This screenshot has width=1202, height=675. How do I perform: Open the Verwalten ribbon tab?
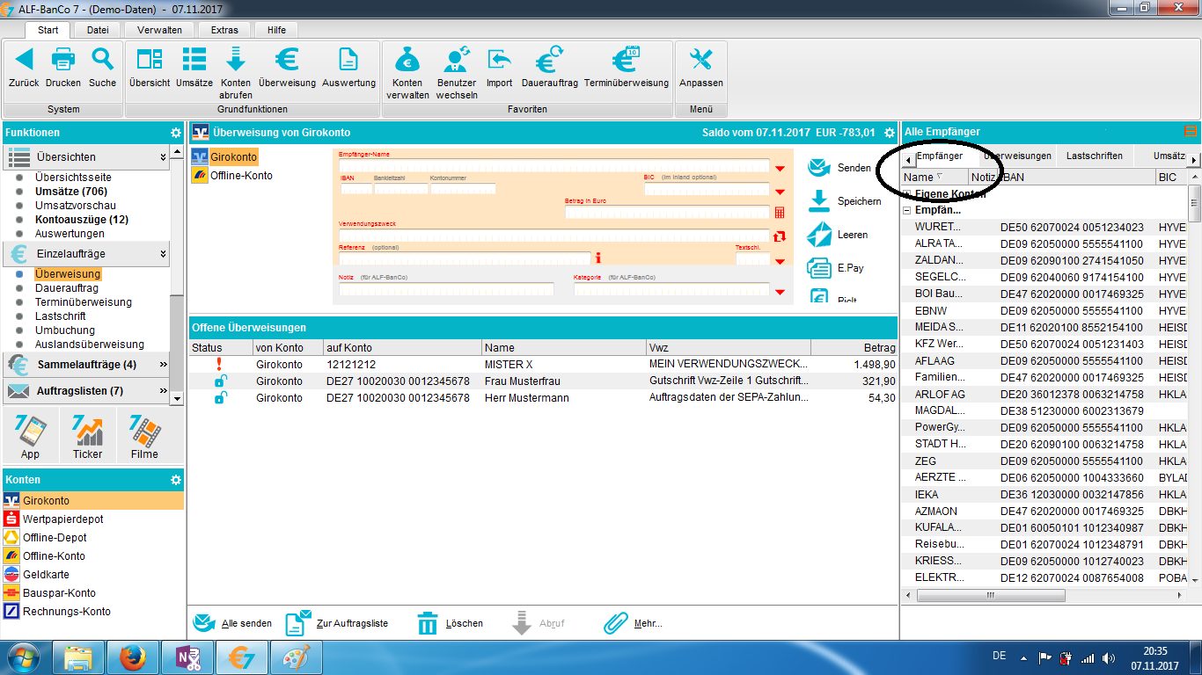click(x=159, y=30)
